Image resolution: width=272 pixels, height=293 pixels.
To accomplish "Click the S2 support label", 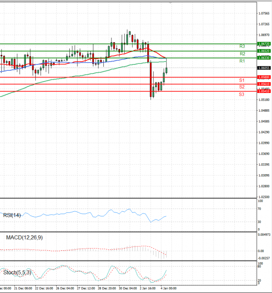I will tap(242, 87).
